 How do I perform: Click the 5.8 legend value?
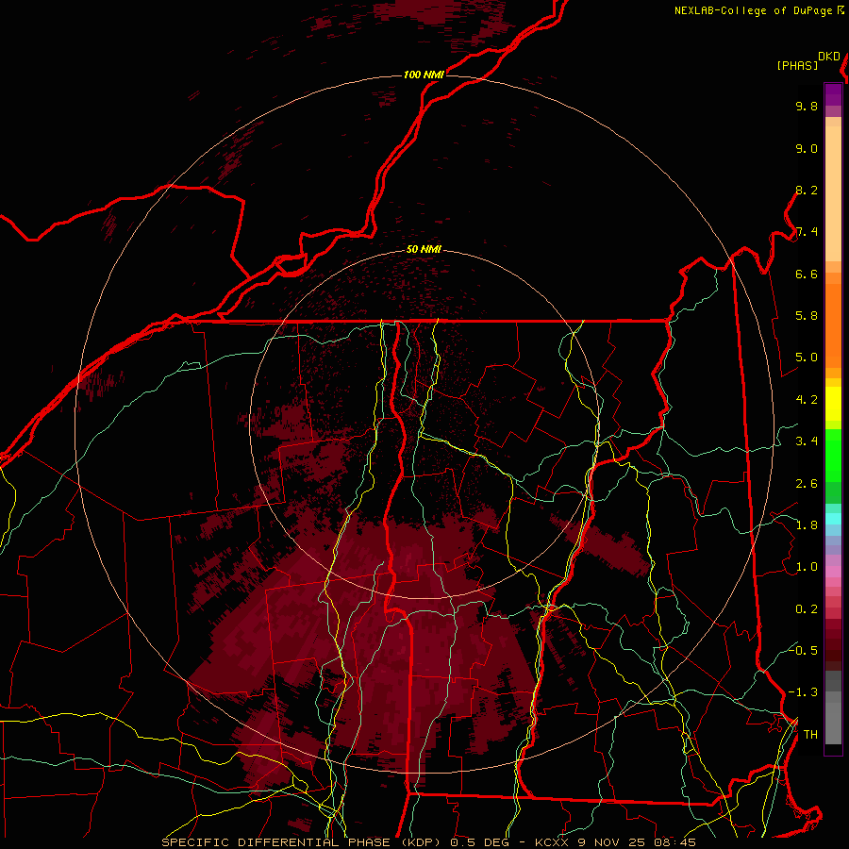[807, 316]
